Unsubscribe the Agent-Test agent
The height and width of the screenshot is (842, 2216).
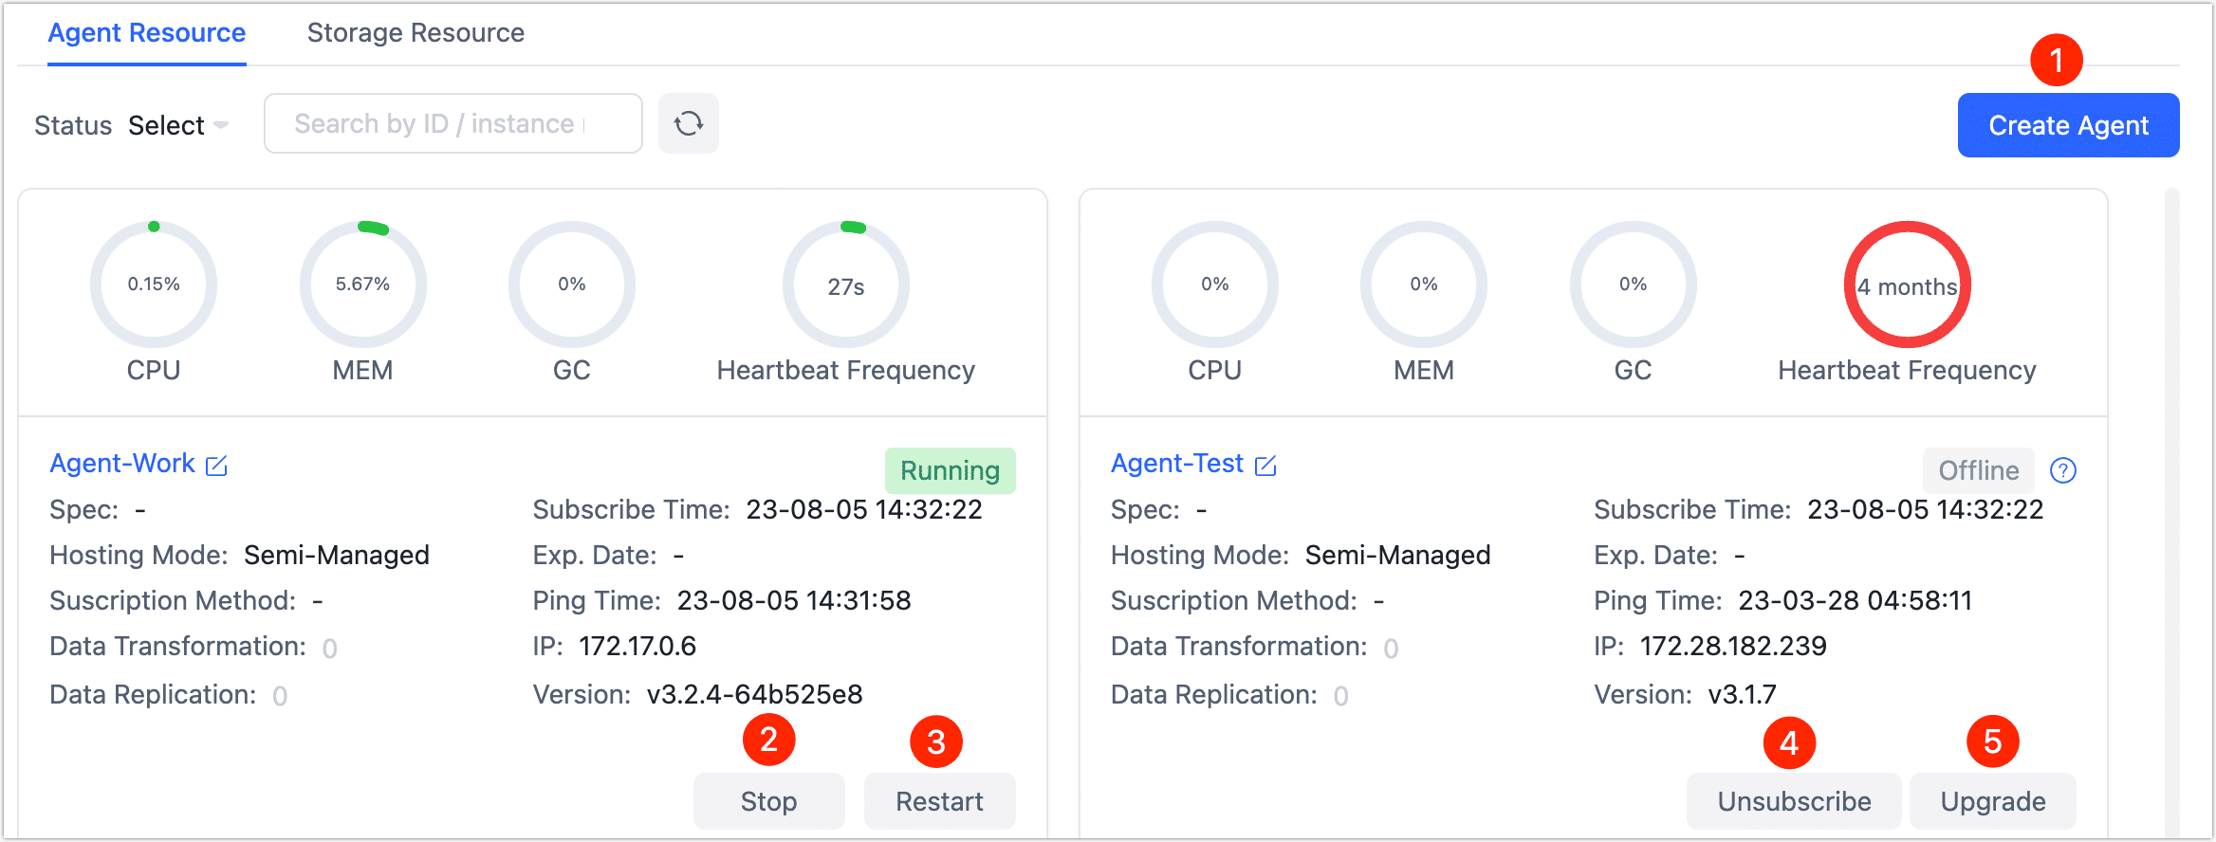coord(1793,801)
